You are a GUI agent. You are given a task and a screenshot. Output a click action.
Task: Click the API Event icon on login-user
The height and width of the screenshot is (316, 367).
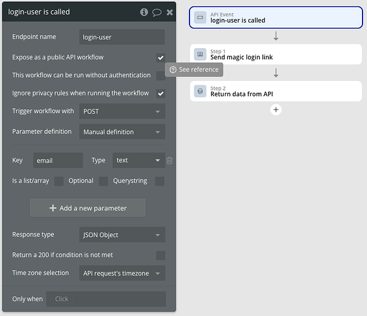pyautogui.click(x=200, y=18)
